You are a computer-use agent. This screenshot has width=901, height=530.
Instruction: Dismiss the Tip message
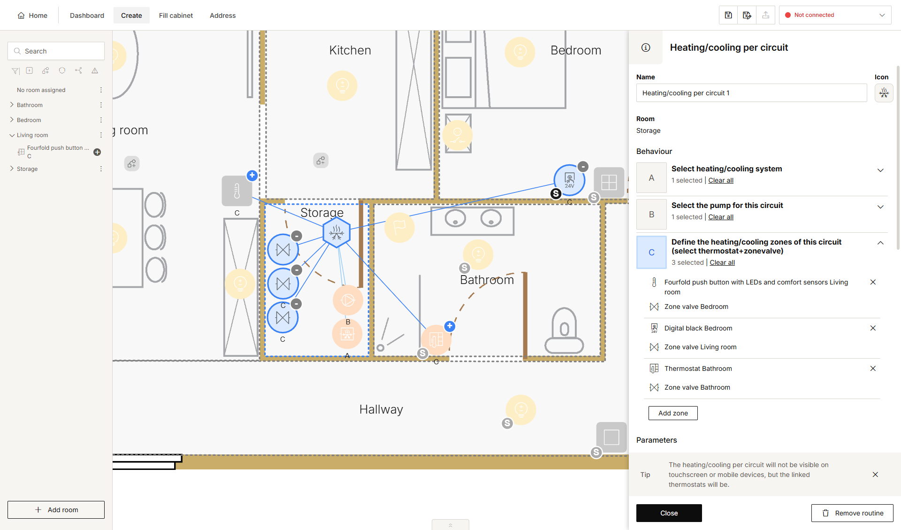(875, 475)
